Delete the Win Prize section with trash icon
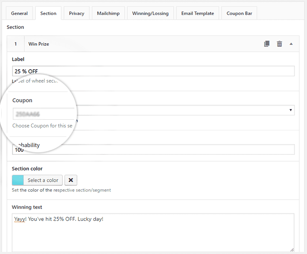The height and width of the screenshot is (254, 307). (x=279, y=44)
